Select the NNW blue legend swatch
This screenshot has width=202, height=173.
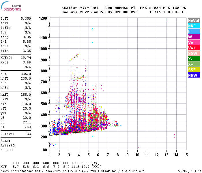(194, 75)
